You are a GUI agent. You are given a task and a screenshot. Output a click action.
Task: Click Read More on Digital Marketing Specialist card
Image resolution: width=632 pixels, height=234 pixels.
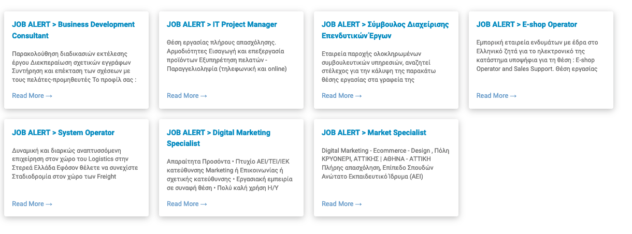(187, 204)
